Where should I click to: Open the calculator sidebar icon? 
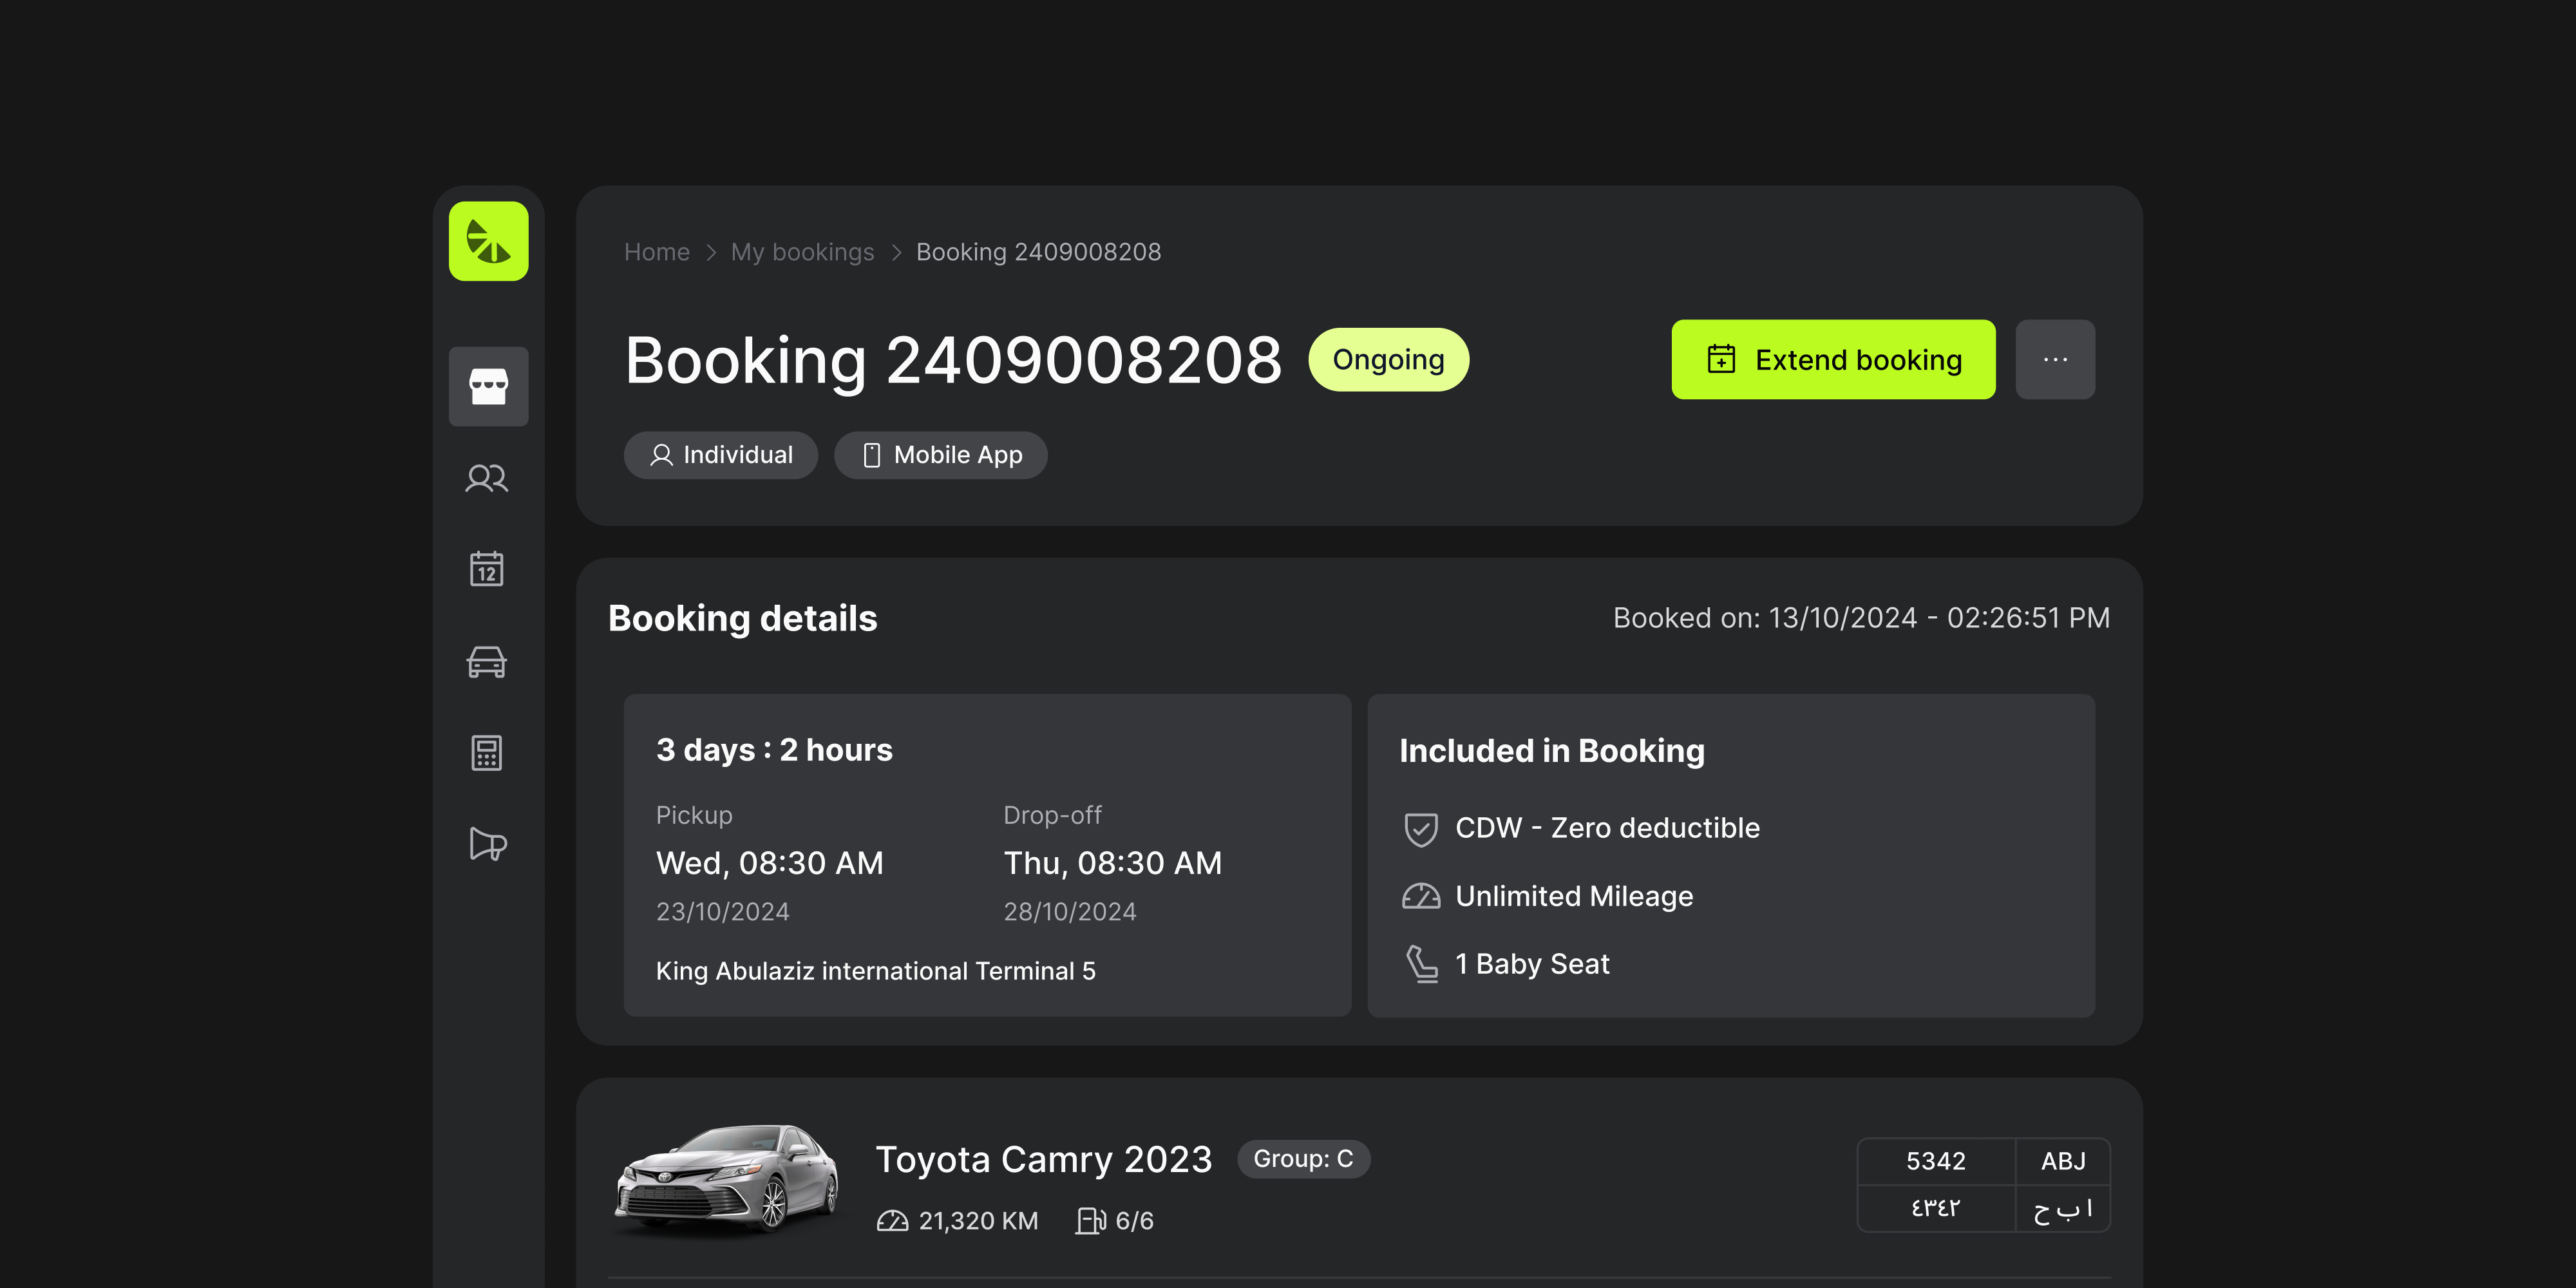coord(487,753)
